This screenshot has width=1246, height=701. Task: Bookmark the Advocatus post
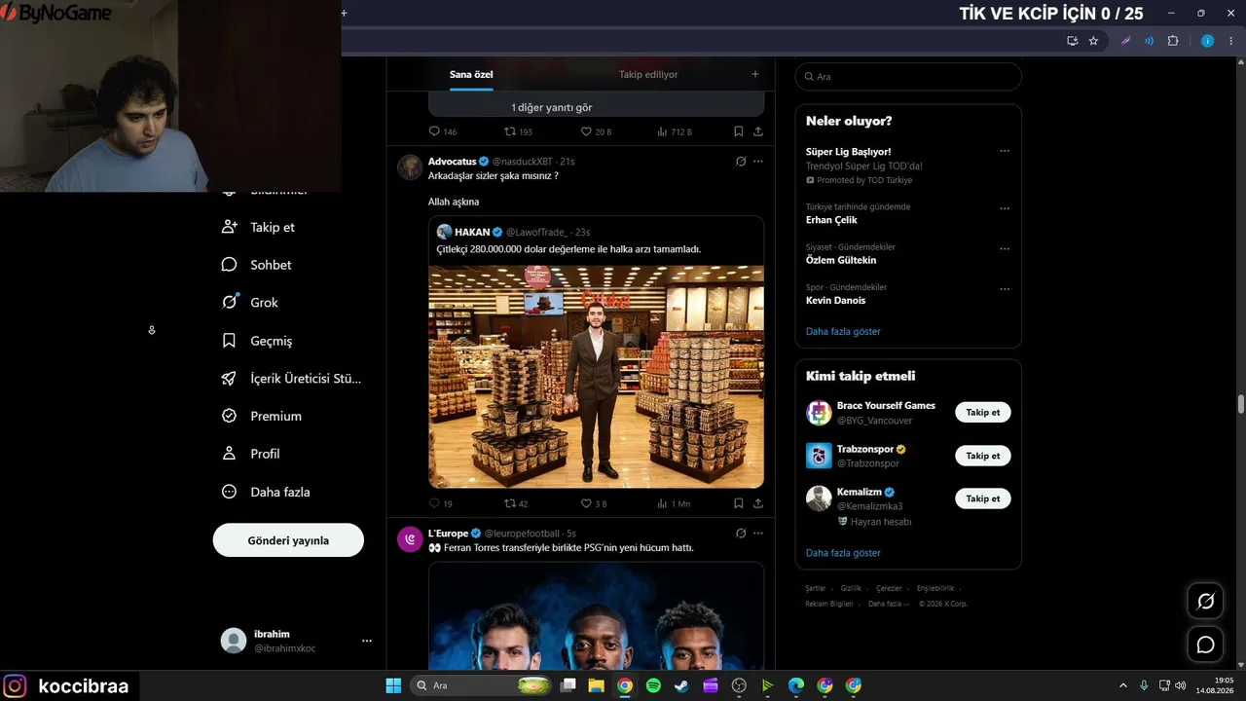coord(739,503)
